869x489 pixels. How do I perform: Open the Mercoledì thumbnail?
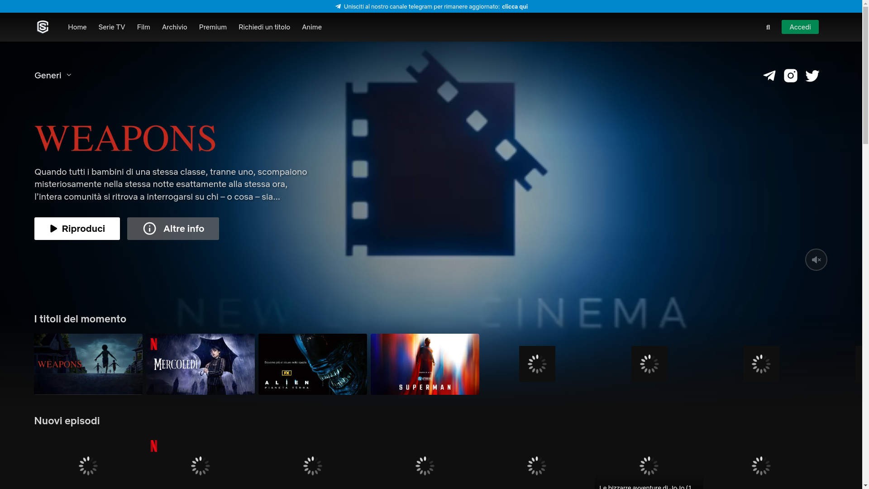tap(201, 364)
